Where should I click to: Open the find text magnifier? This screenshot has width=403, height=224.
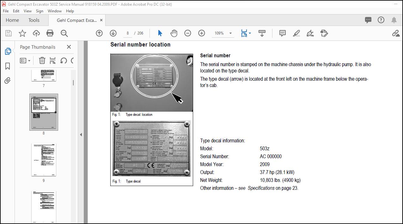pyautogui.click(x=64, y=33)
